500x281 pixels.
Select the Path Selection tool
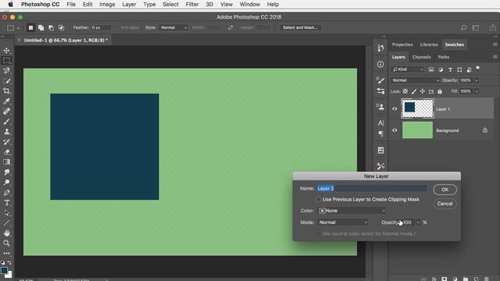coord(7,213)
